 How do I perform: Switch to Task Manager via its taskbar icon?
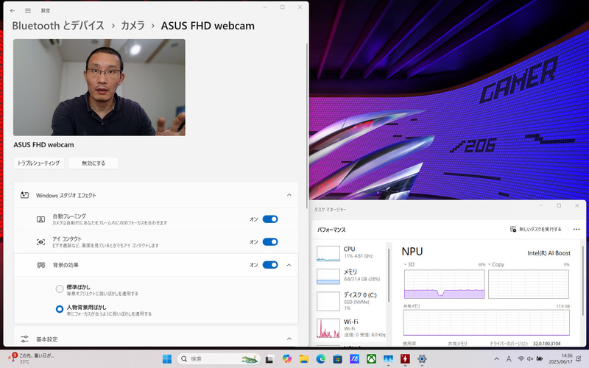coord(388,359)
